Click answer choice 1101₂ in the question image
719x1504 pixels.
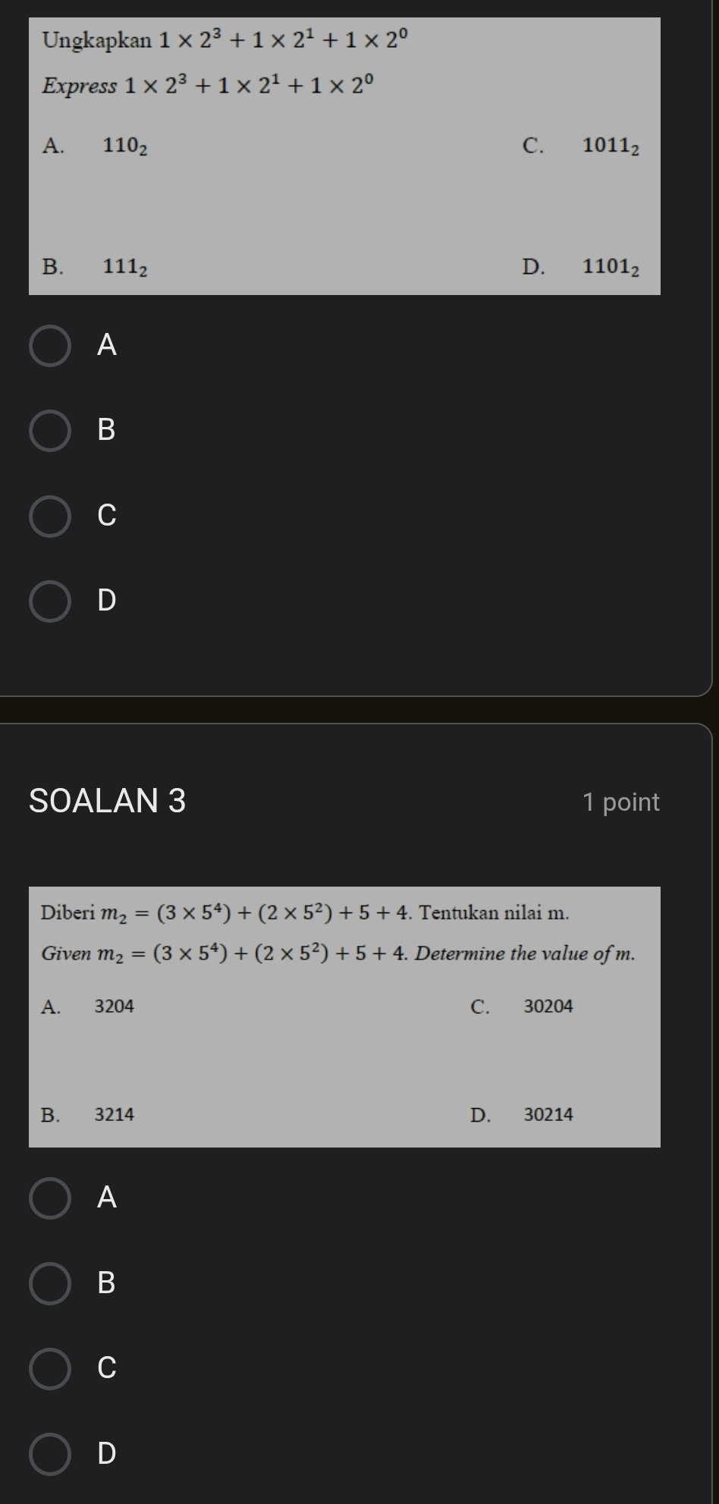pos(611,267)
